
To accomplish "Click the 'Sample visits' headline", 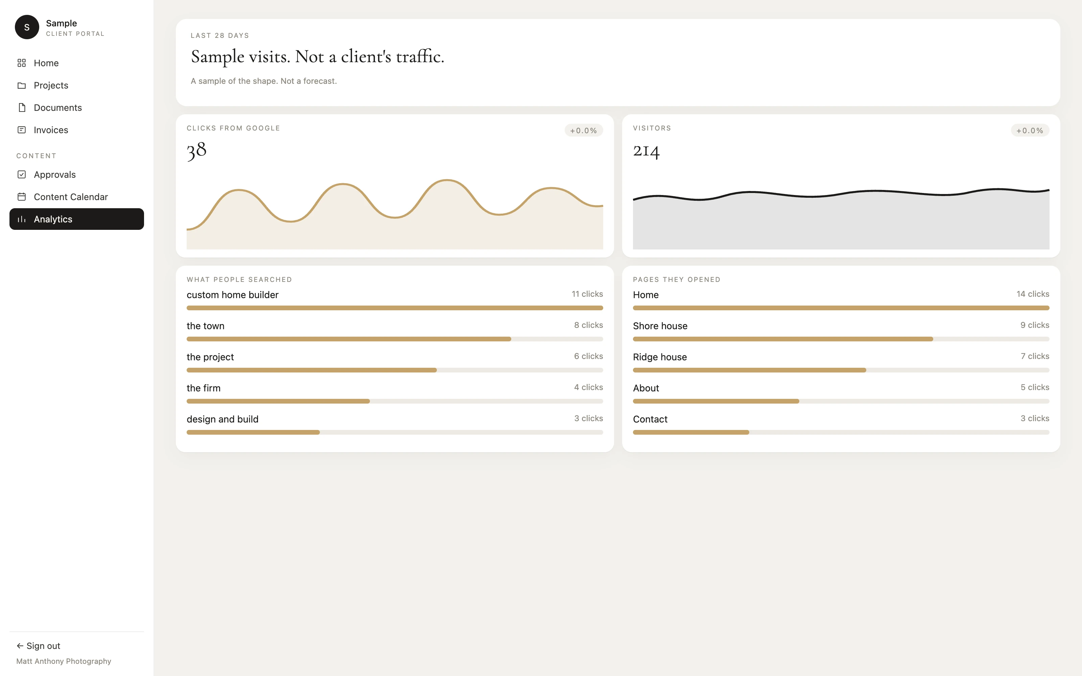I will pyautogui.click(x=317, y=57).
